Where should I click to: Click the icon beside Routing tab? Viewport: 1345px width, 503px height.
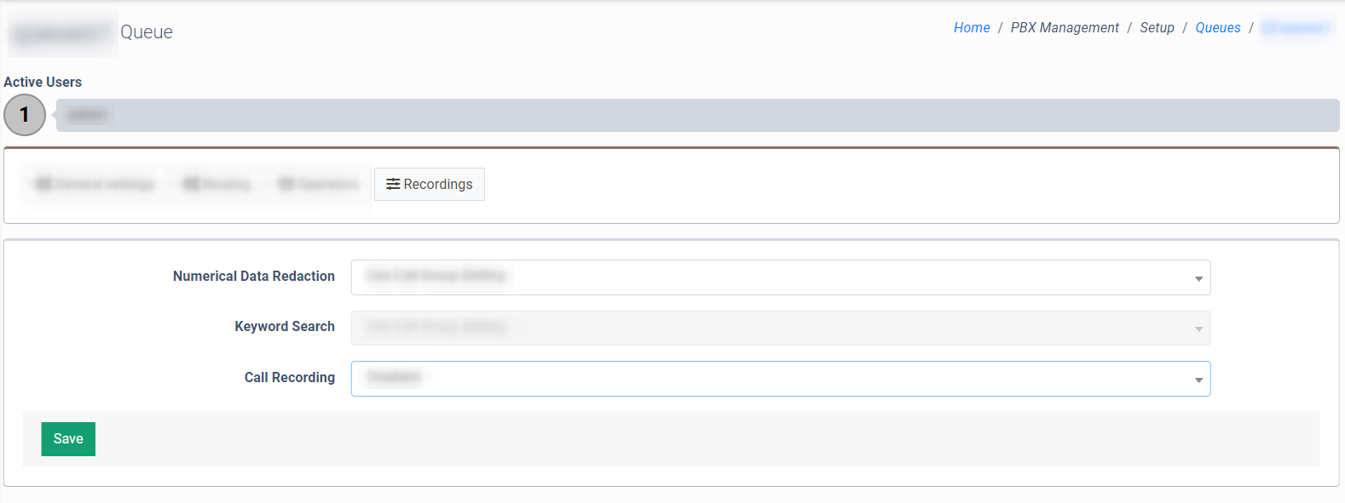191,185
